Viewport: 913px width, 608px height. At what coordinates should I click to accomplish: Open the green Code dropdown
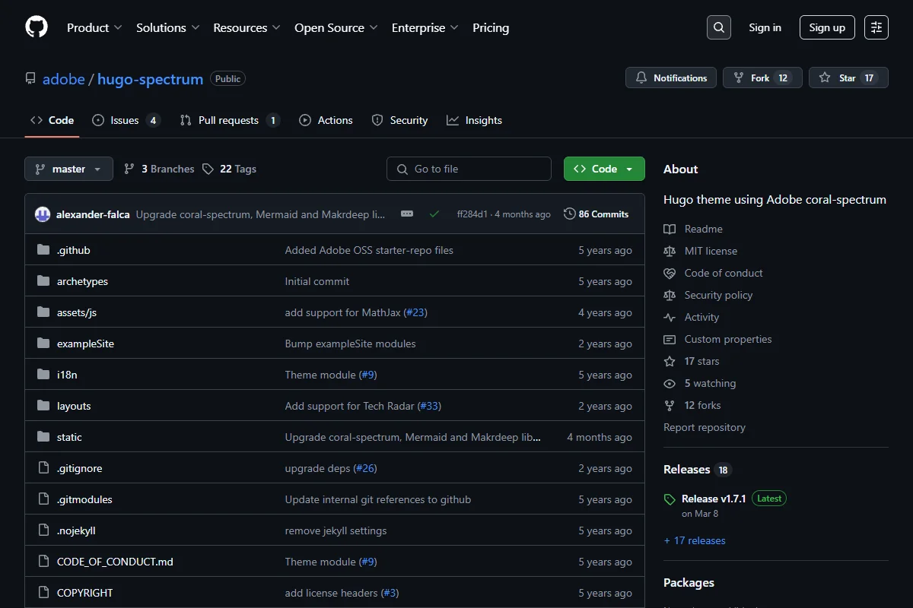click(x=604, y=169)
